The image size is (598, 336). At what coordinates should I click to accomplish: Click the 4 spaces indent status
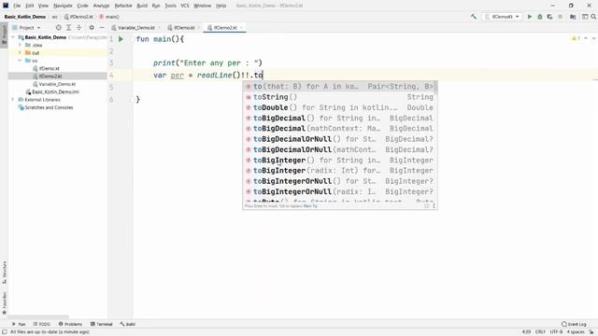576,332
